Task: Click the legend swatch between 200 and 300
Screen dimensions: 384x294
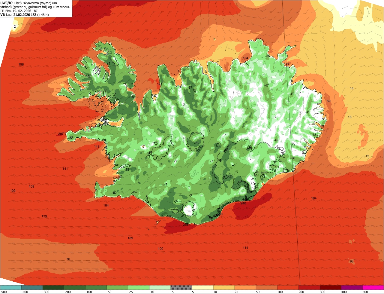Action: click(309, 287)
